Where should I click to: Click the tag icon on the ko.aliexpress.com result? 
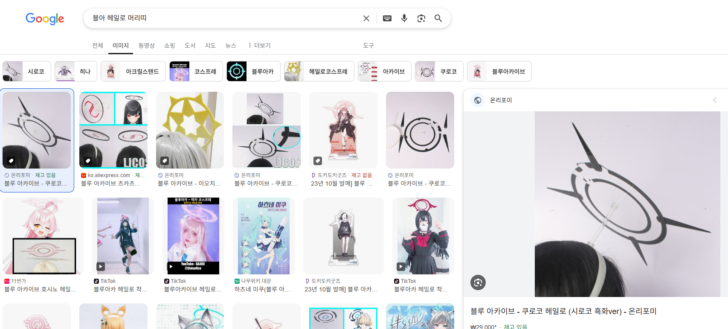(x=88, y=161)
